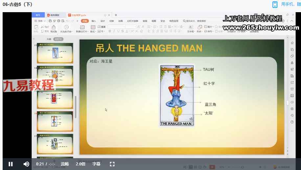Click the 格式刷 format painter
301x170 pixels.
[x=54, y=29]
